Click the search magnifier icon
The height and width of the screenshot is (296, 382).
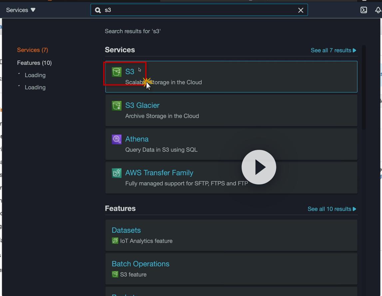point(98,10)
